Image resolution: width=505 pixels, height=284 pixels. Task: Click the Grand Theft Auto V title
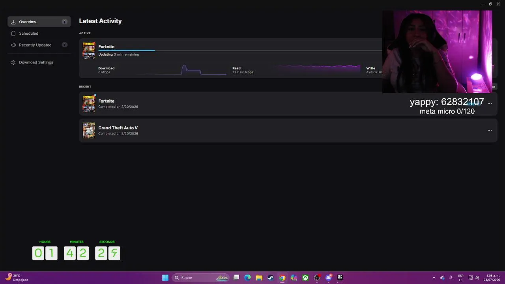(118, 128)
